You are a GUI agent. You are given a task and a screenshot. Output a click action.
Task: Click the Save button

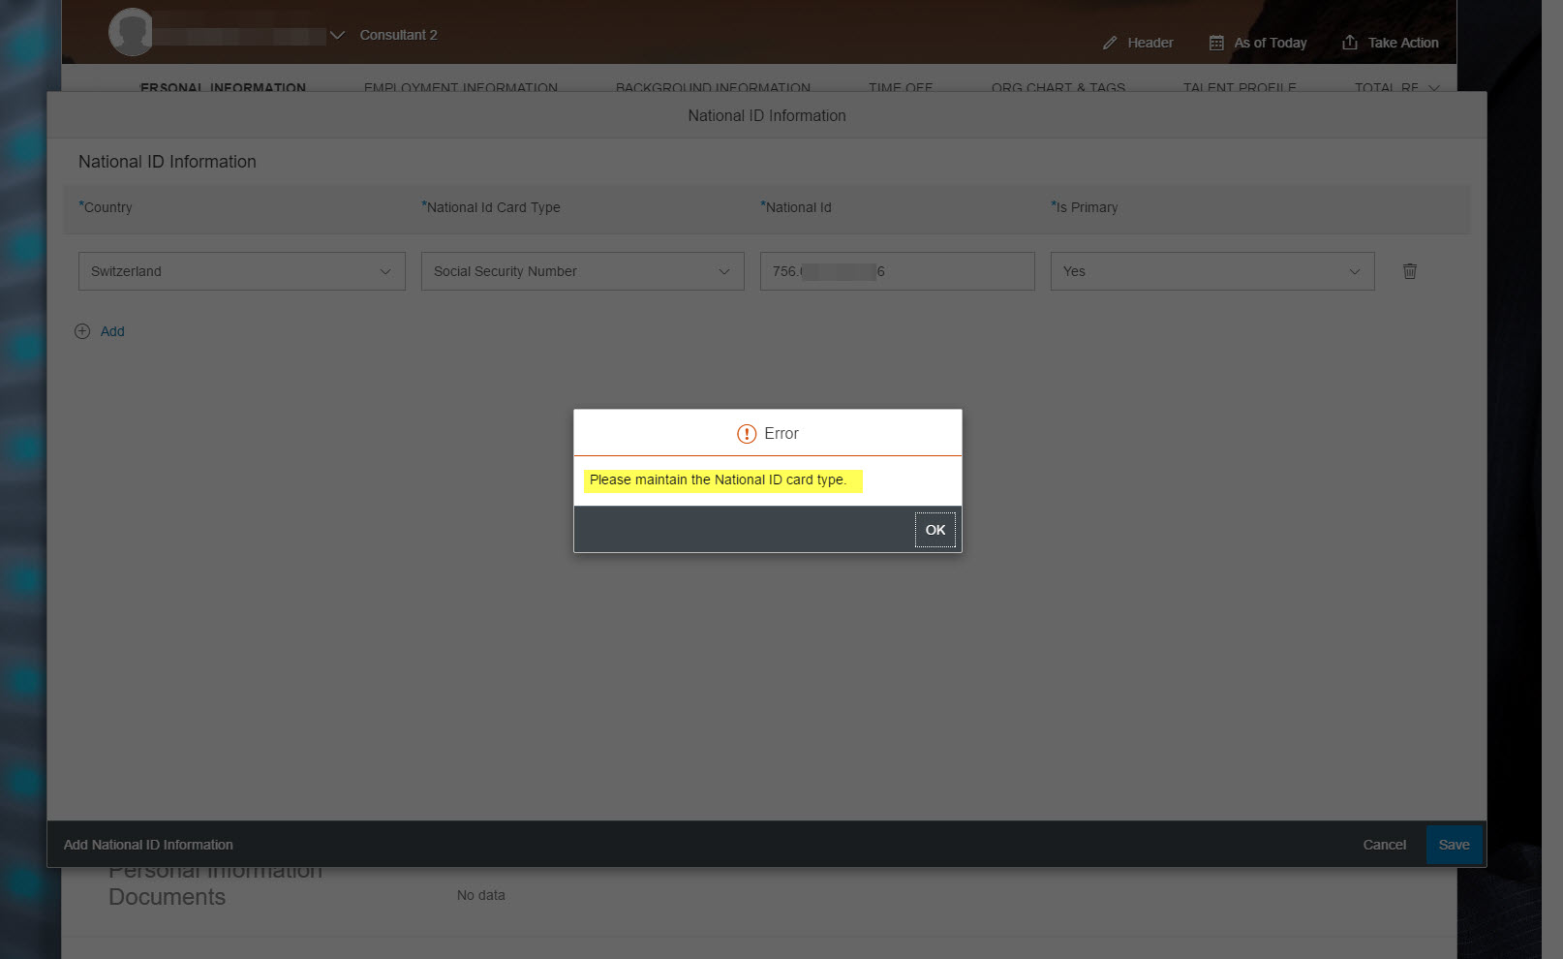(x=1454, y=845)
